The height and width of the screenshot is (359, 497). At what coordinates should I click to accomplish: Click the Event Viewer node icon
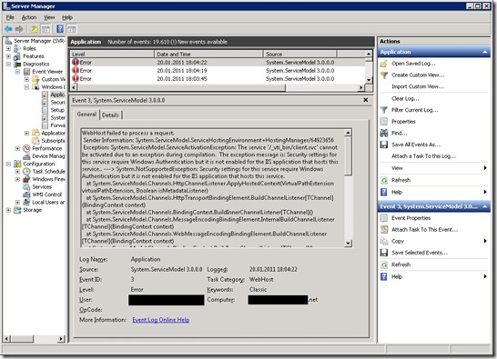coord(27,72)
